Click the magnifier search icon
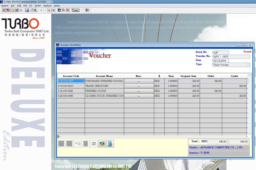This screenshot has width=256, height=170. (35, 10)
